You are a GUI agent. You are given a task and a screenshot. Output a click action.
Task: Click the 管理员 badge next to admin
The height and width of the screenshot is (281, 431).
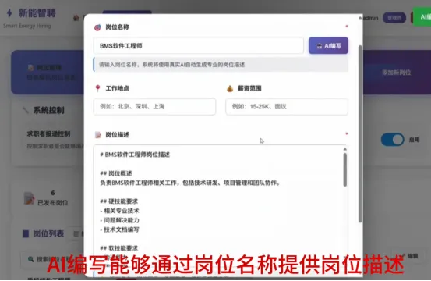tap(394, 18)
